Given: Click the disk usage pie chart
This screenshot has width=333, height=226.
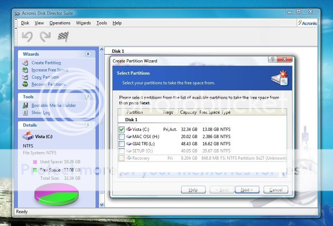Looking at the screenshot, I should (x=56, y=194).
